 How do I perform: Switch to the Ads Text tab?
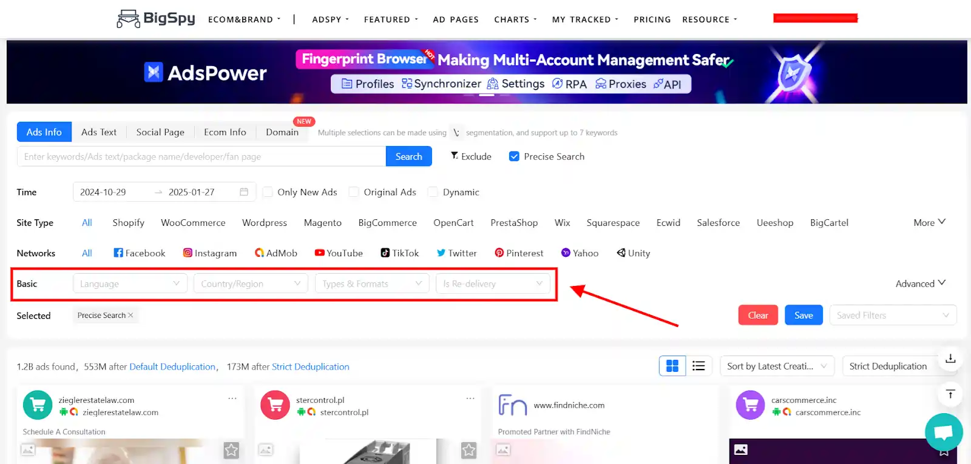99,132
